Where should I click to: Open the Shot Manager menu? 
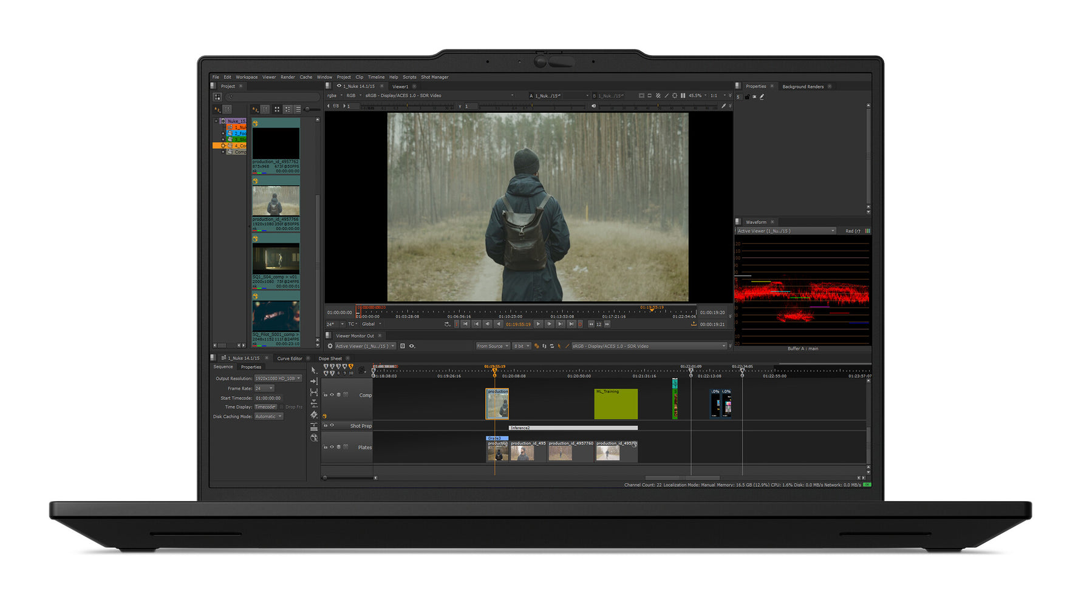(434, 77)
